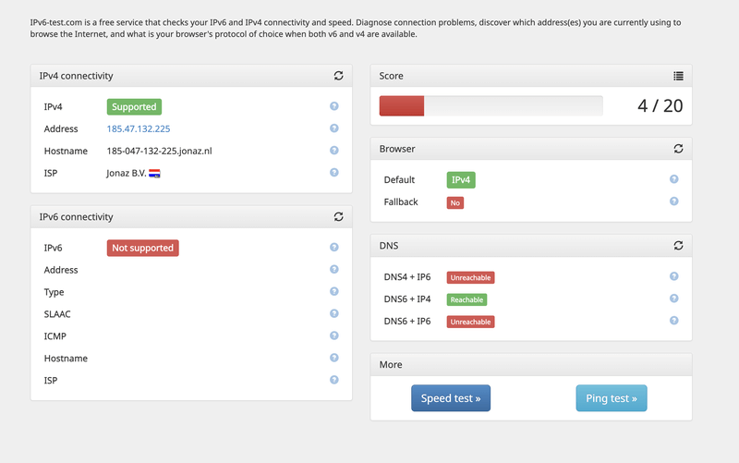739x463 pixels.
Task: Click help icon for DNS6 + IP4
Action: coord(674,299)
